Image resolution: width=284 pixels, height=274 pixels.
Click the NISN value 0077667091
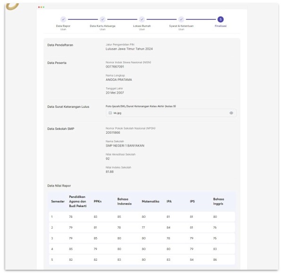click(115, 67)
